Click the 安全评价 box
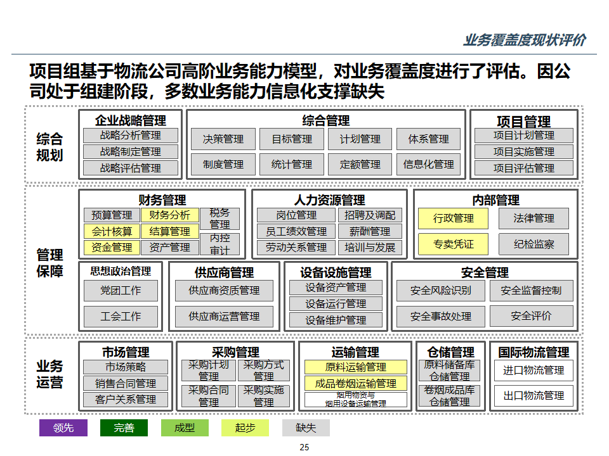The image size is (609, 456). tap(532, 317)
